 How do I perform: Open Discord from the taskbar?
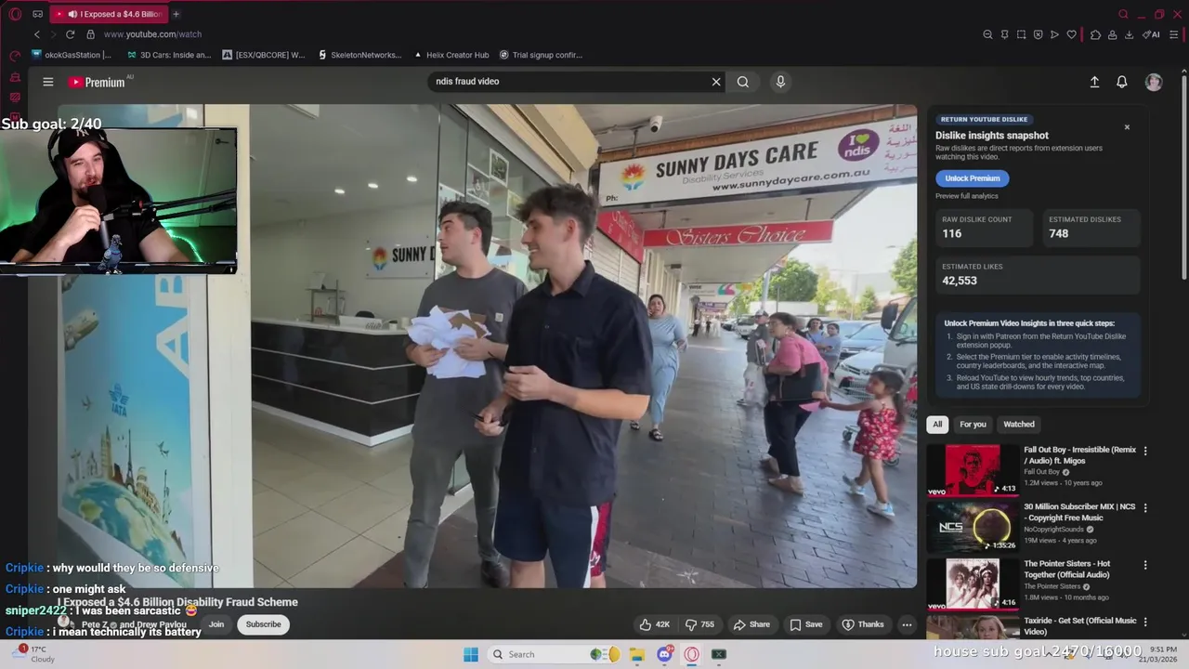coord(665,654)
